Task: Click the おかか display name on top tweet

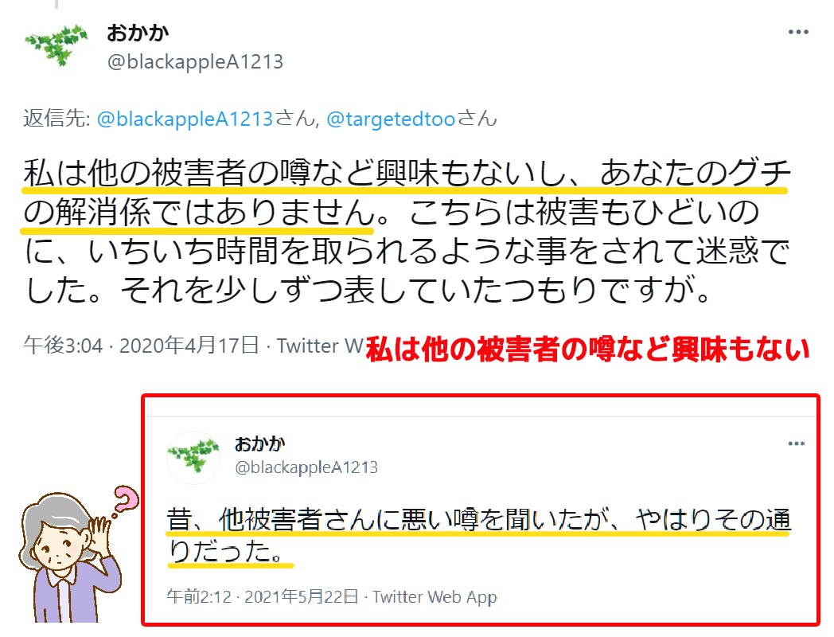Action: pyautogui.click(x=138, y=33)
